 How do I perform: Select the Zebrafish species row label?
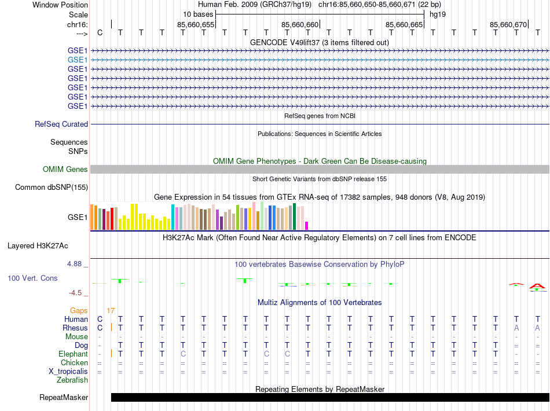click(72, 380)
